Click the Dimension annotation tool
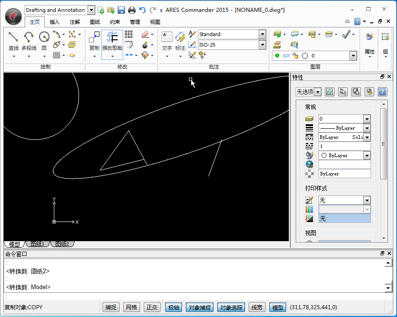This screenshot has height=317, width=397. (x=180, y=37)
